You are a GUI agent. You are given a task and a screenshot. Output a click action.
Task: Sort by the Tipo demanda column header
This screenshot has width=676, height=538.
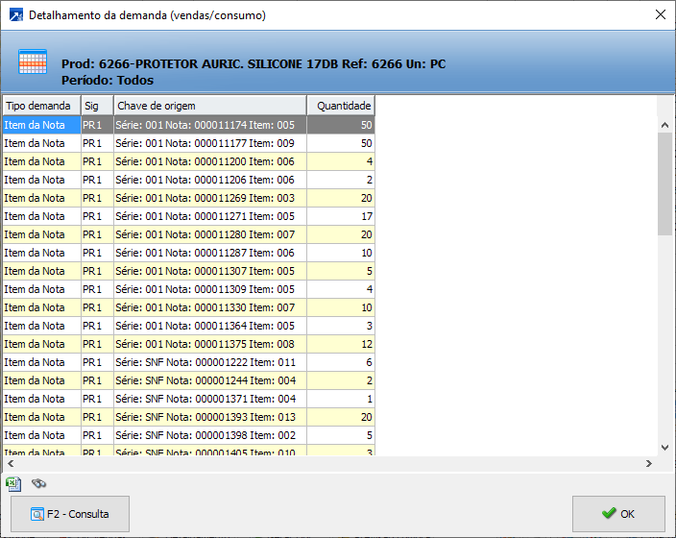click(x=42, y=106)
